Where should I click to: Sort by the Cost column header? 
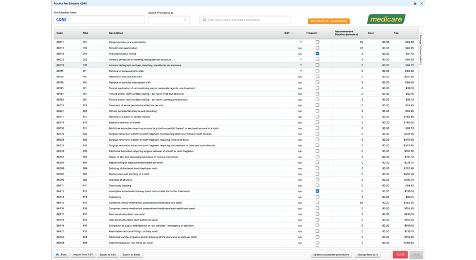[371, 33]
